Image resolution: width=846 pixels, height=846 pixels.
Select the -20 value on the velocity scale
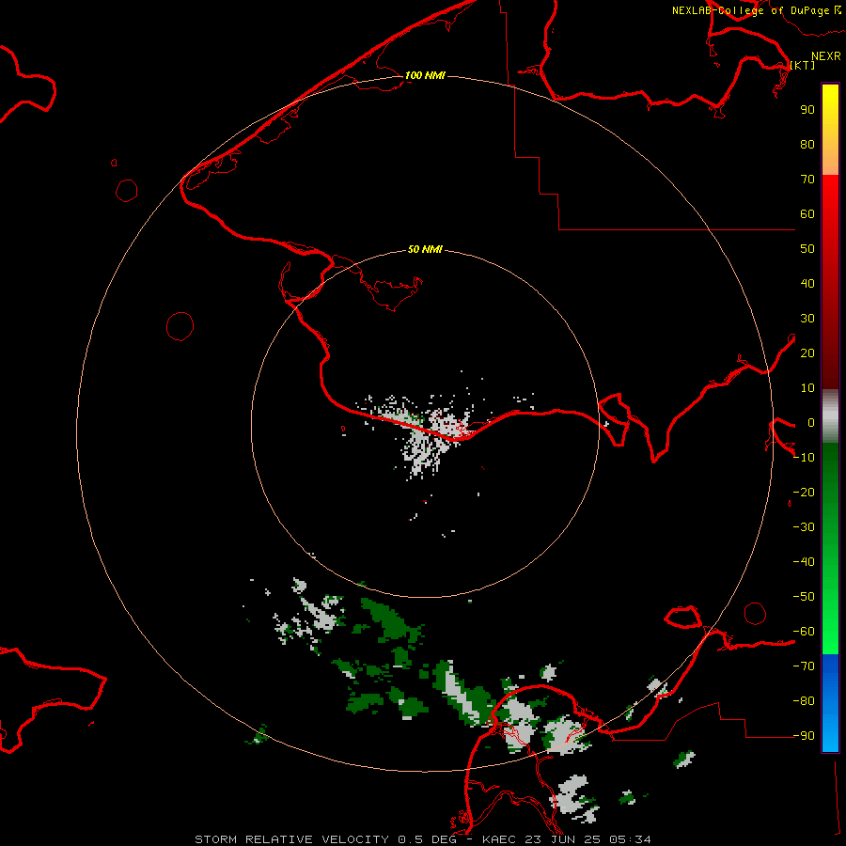tap(804, 492)
